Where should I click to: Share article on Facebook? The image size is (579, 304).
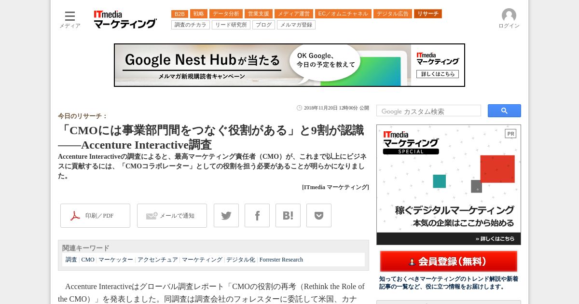point(257,216)
